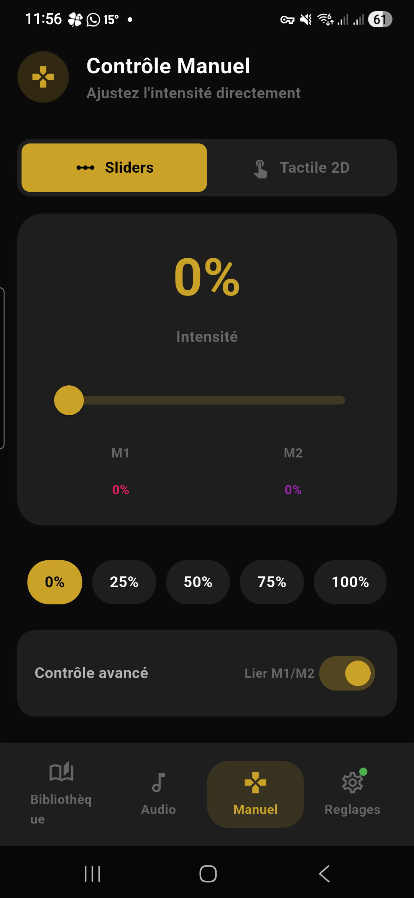Screen dimensions: 414x898
Task: Toggle the Lier M1/M2 switch
Action: pyautogui.click(x=347, y=673)
